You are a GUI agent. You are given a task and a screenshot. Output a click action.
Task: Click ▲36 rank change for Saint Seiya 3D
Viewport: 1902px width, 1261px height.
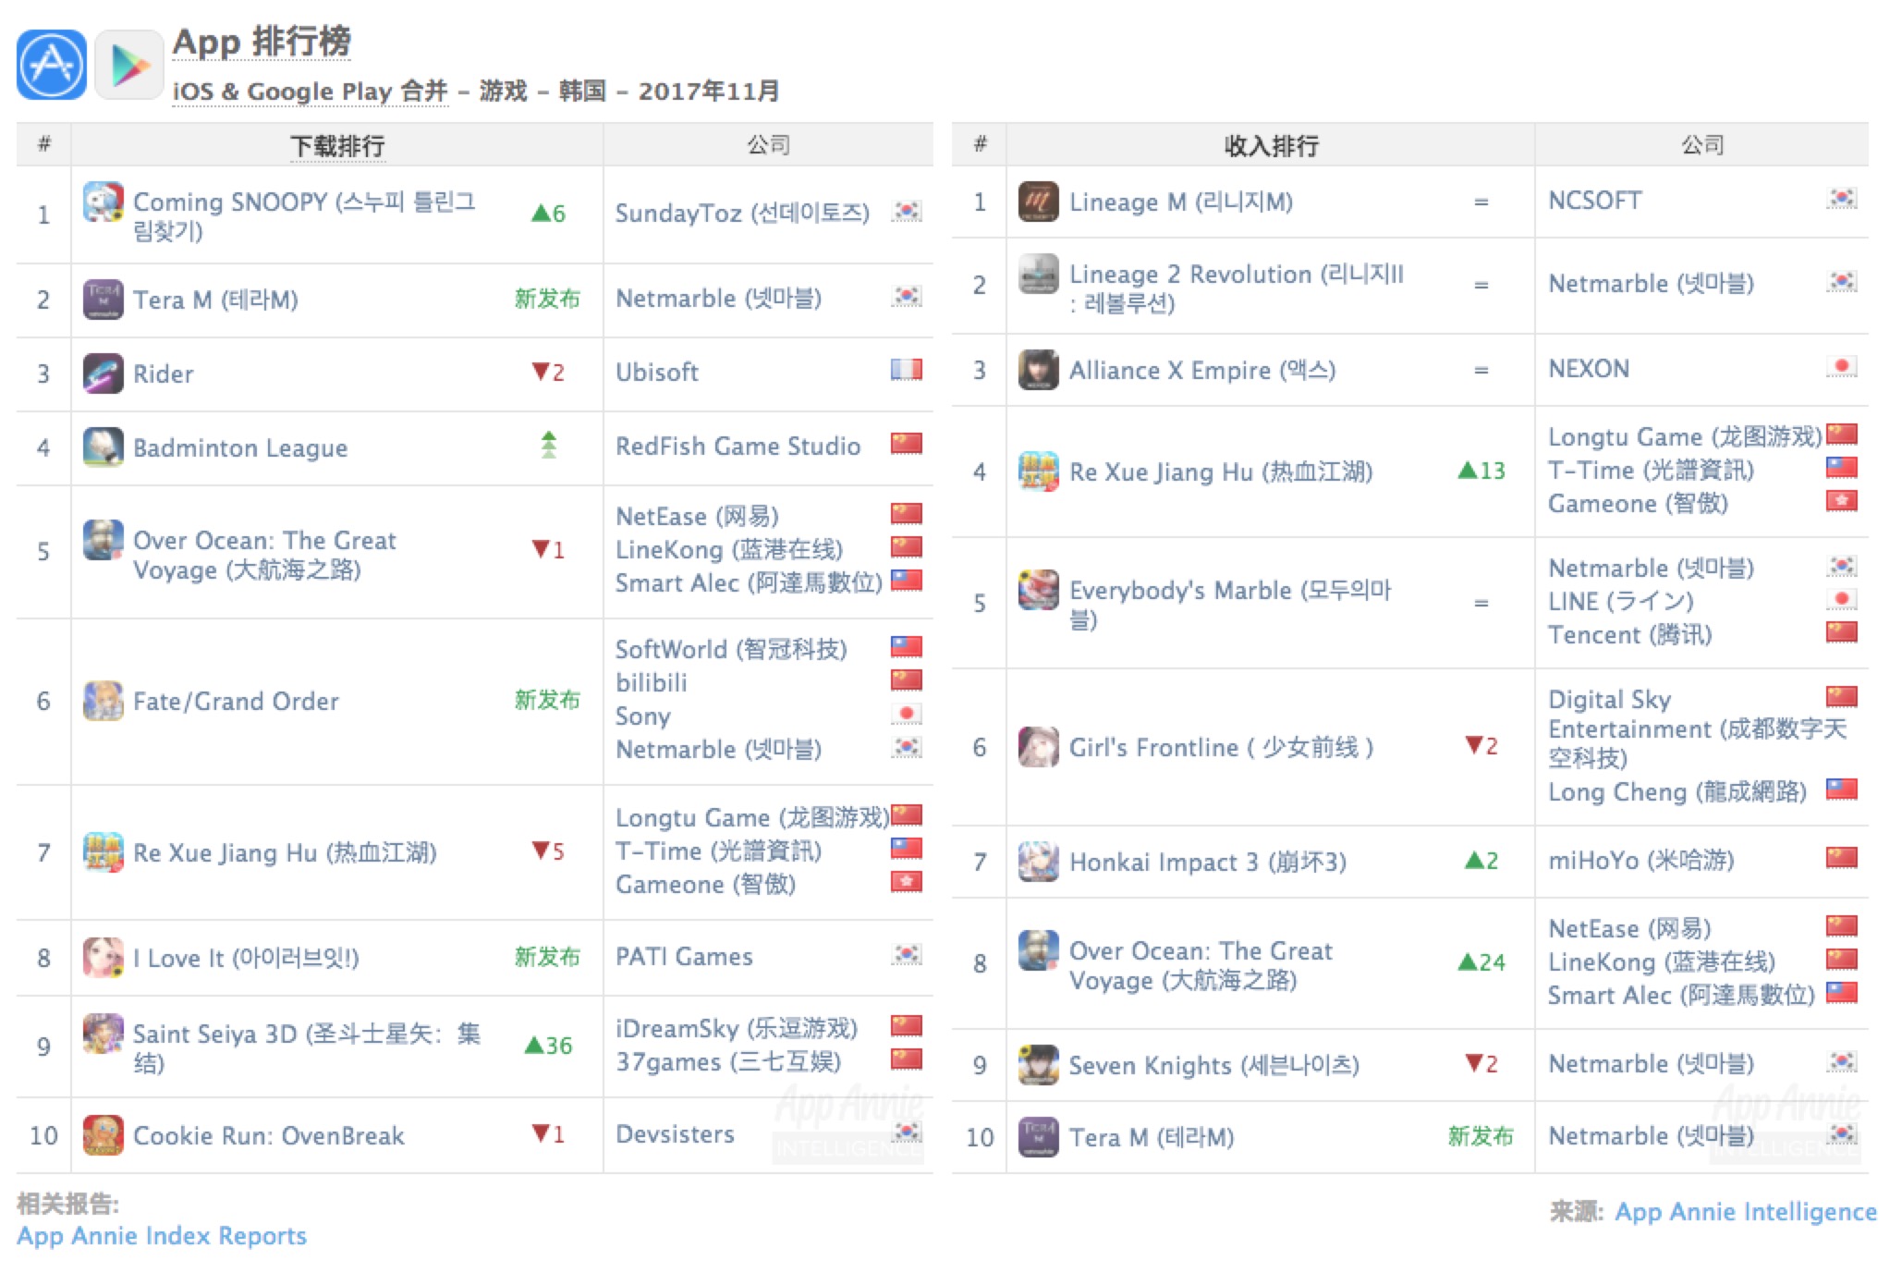pos(549,1046)
